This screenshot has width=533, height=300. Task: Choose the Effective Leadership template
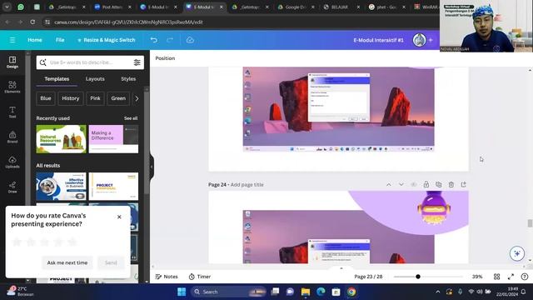pos(61,187)
